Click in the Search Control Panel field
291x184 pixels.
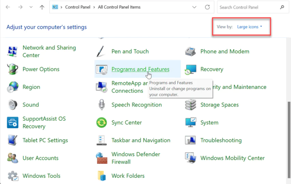click(248, 7)
